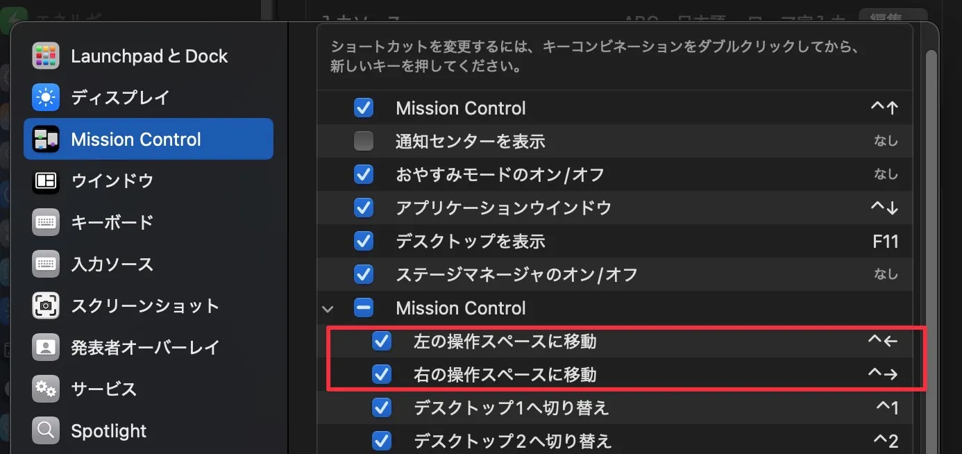Click the キーボード keyboard icon

(x=46, y=223)
